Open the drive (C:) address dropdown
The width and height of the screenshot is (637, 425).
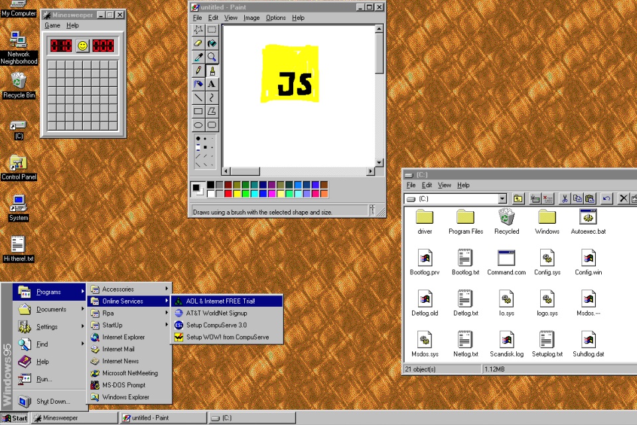coord(502,199)
